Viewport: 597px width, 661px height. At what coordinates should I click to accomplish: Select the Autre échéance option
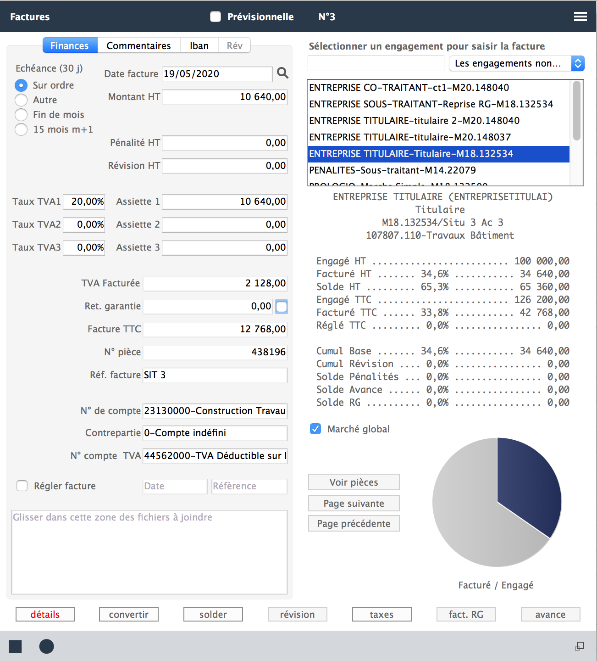tap(21, 100)
